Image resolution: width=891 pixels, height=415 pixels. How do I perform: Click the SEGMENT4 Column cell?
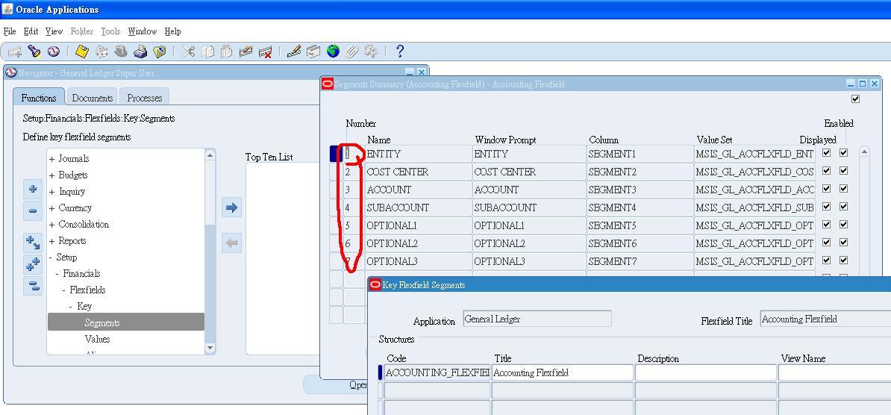(x=640, y=207)
